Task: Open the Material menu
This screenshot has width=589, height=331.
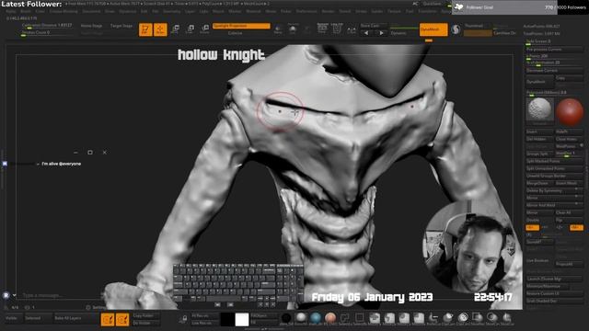Action: point(253,12)
